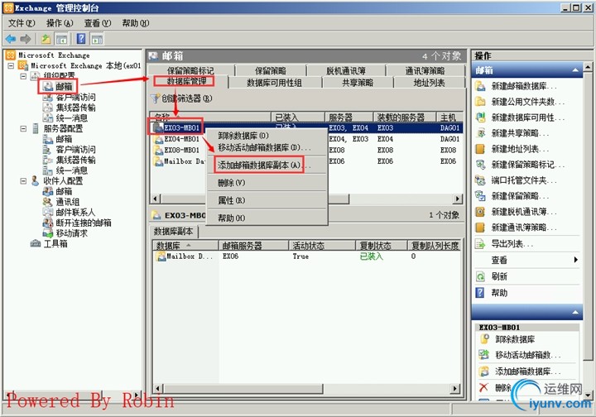Collapse the EX03-MB01 actions section arrow
Image resolution: width=596 pixels, height=417 pixels.
click(x=575, y=312)
